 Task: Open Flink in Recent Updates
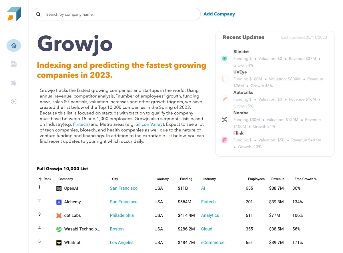(x=238, y=133)
